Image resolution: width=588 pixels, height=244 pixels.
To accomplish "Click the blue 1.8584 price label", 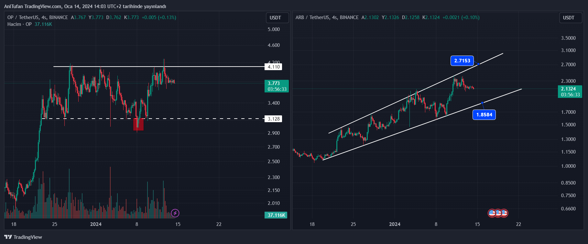I will pyautogui.click(x=484, y=115).
